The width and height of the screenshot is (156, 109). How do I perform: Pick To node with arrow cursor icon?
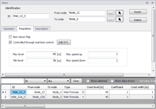coord(119,19)
